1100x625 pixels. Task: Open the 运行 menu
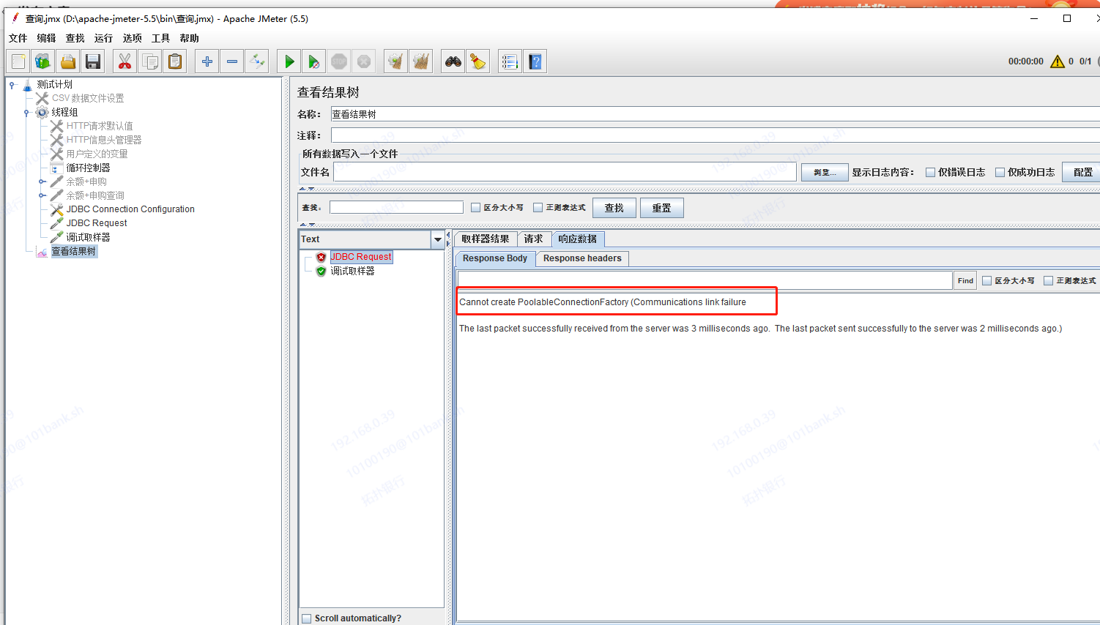pos(103,38)
